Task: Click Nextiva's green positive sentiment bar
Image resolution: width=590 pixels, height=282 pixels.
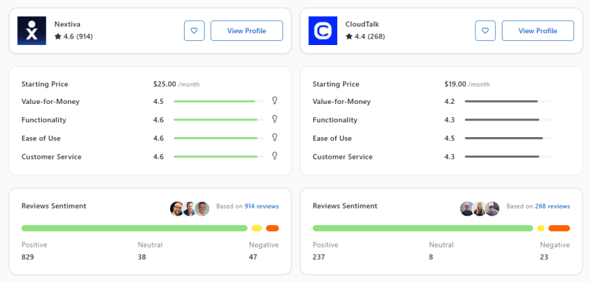Action: pyautogui.click(x=135, y=229)
